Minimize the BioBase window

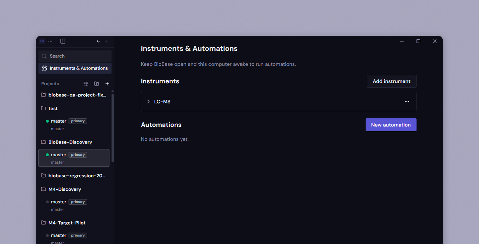coord(402,41)
